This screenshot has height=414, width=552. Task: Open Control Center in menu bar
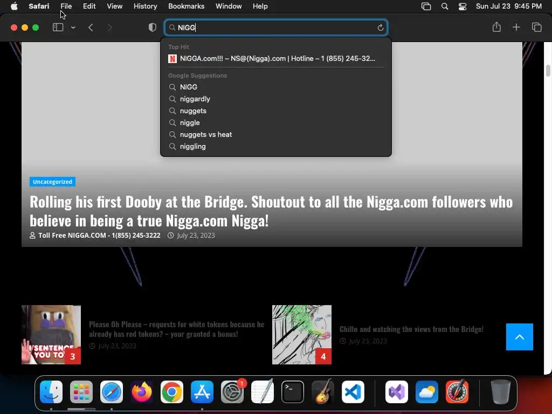point(462,6)
